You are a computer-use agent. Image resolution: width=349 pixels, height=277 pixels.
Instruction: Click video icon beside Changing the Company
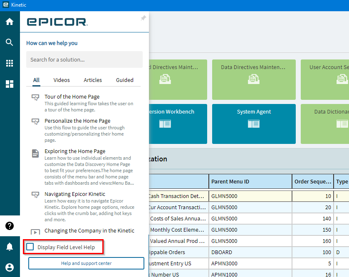pyautogui.click(x=35, y=232)
